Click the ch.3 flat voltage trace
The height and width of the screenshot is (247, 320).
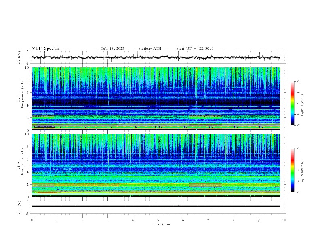[x=156, y=207]
